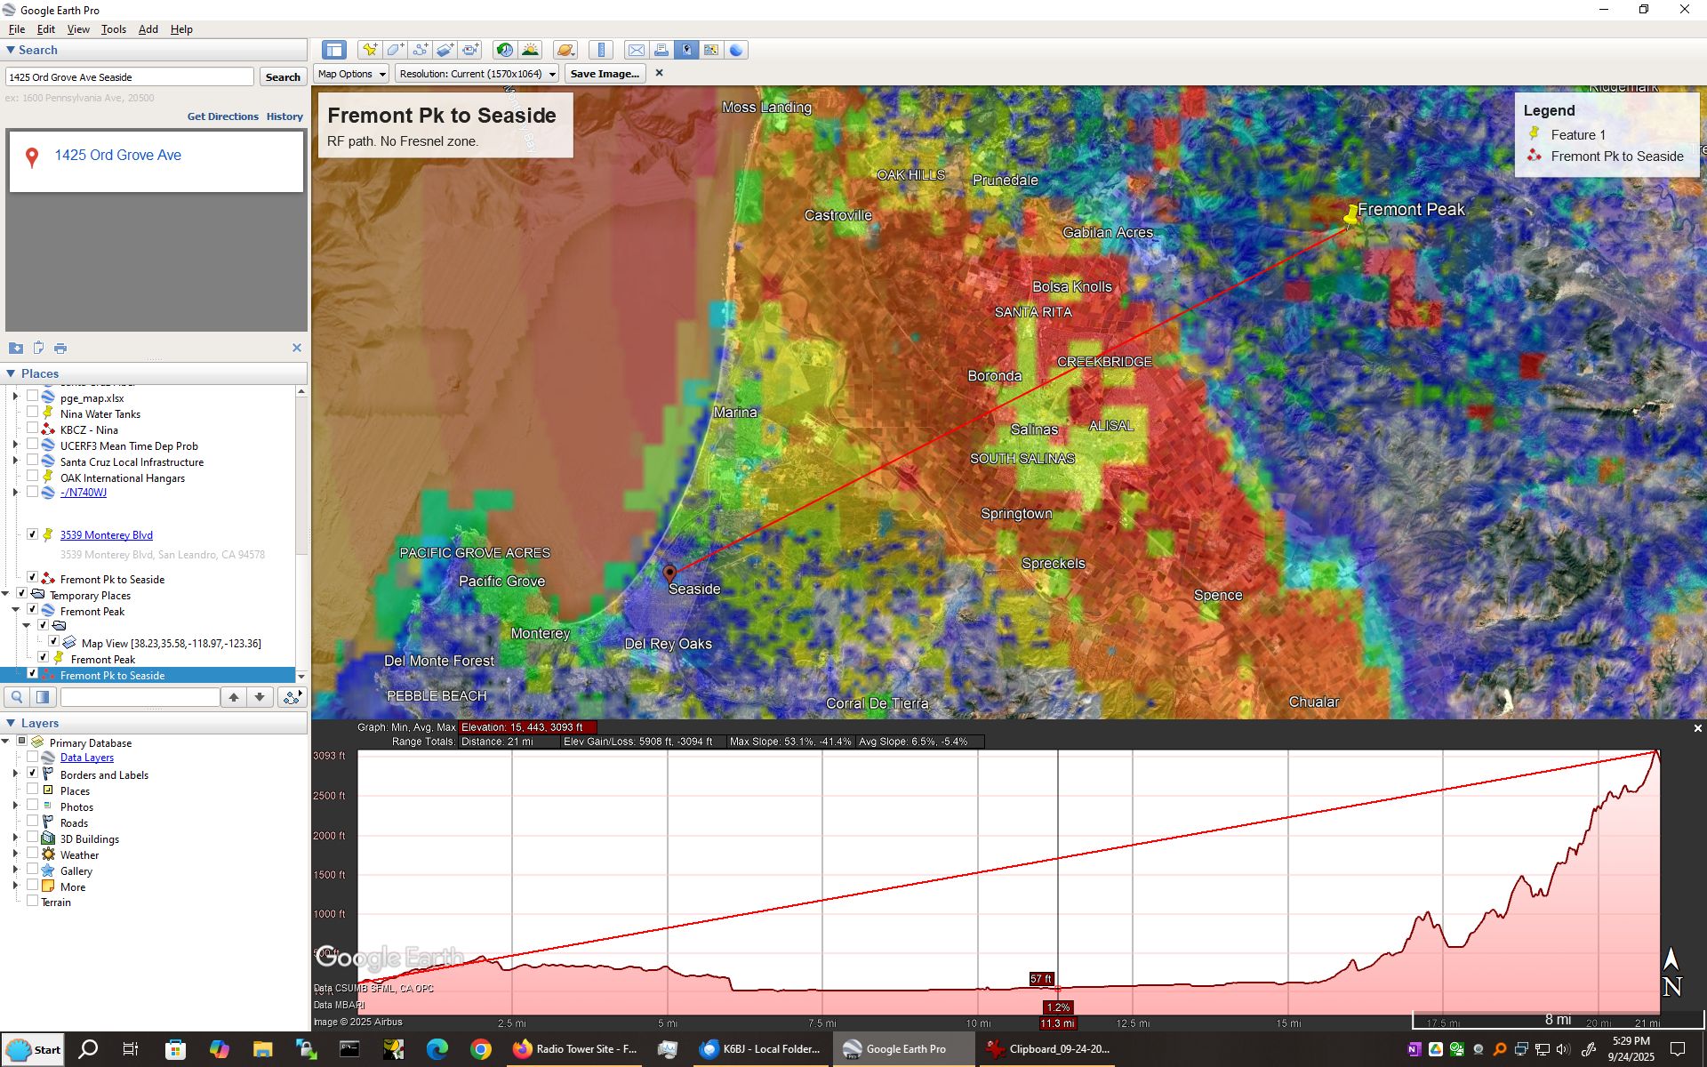Open the Add menu

[148, 29]
